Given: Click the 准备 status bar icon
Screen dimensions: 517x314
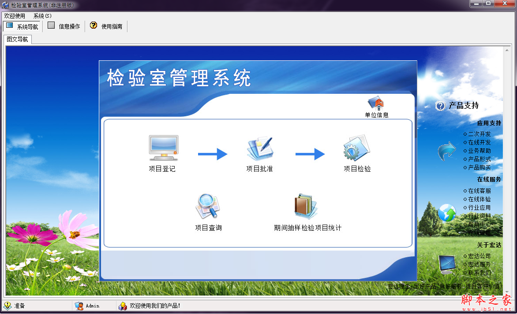Looking at the screenshot, I should [8, 306].
